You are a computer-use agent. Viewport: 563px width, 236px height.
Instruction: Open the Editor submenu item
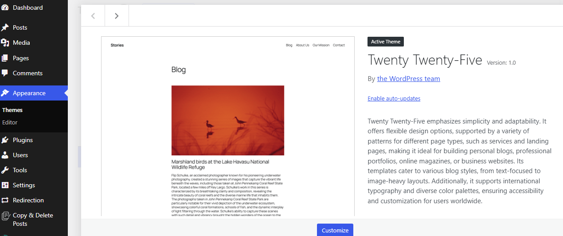pyautogui.click(x=10, y=122)
